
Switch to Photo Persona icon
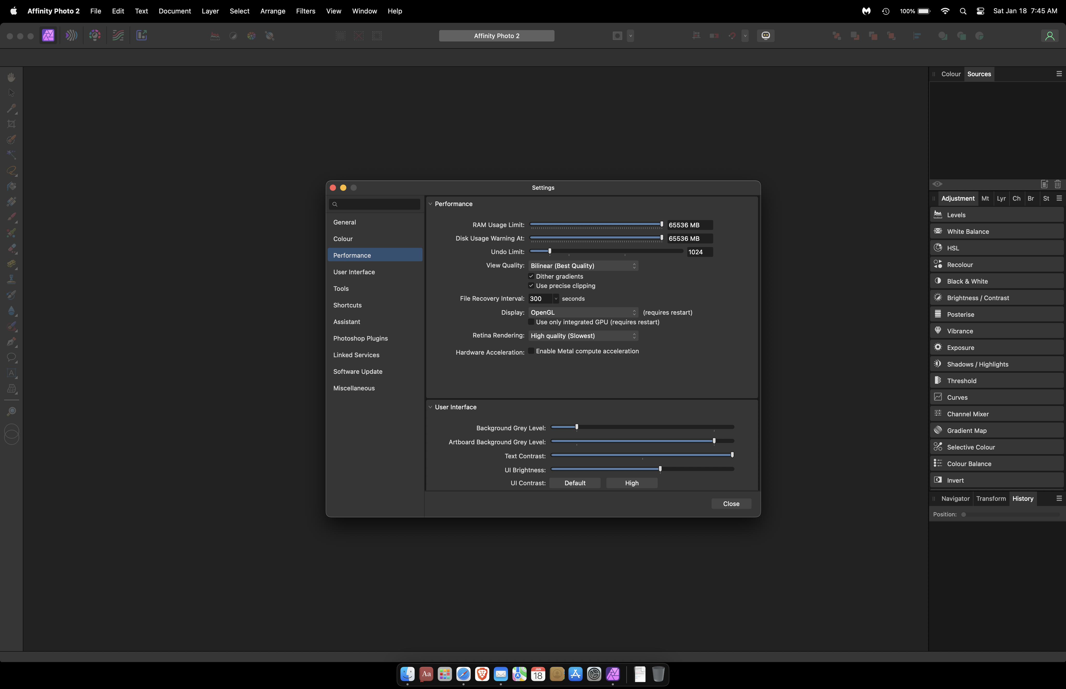[x=48, y=35]
